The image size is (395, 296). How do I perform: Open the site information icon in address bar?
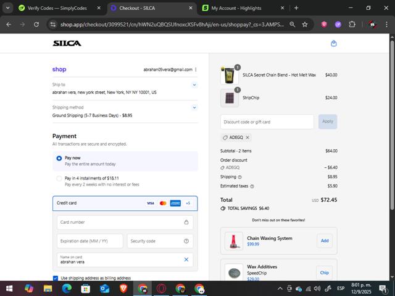[53, 25]
